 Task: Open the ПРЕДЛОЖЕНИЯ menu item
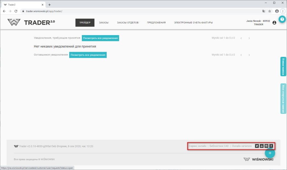coord(156,23)
